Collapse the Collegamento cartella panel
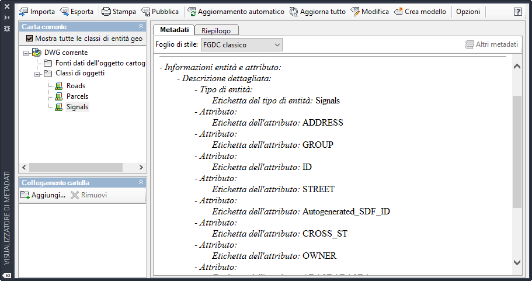The image size is (532, 281). click(x=141, y=182)
